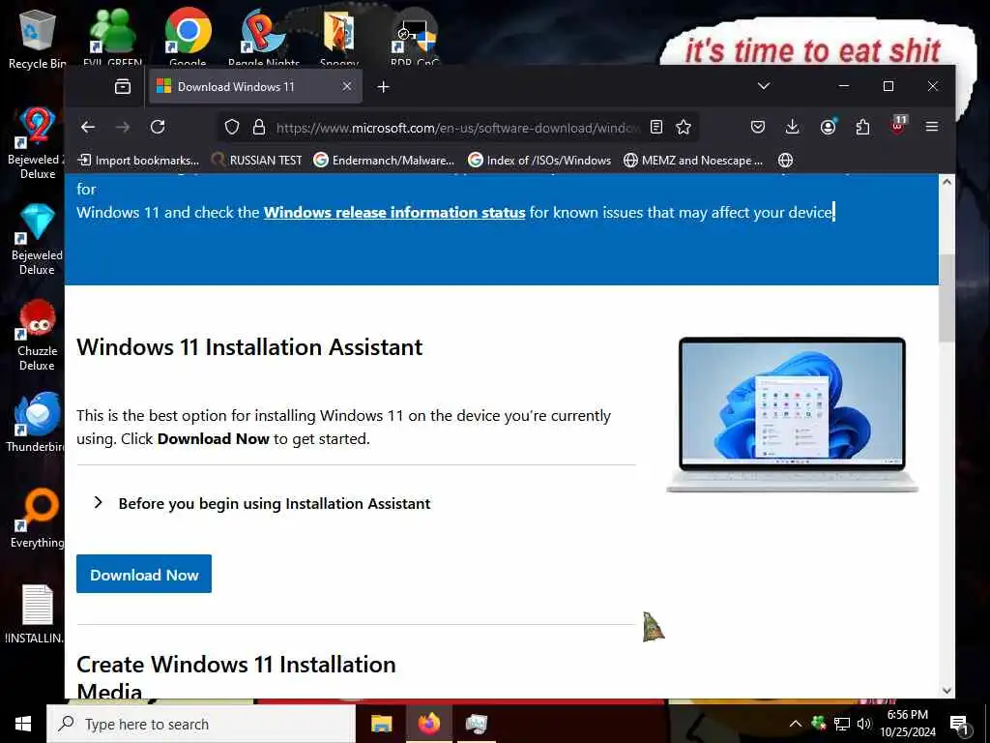Viewport: 990px width, 743px height.
Task: Open the notification action center icon
Action: point(959,725)
